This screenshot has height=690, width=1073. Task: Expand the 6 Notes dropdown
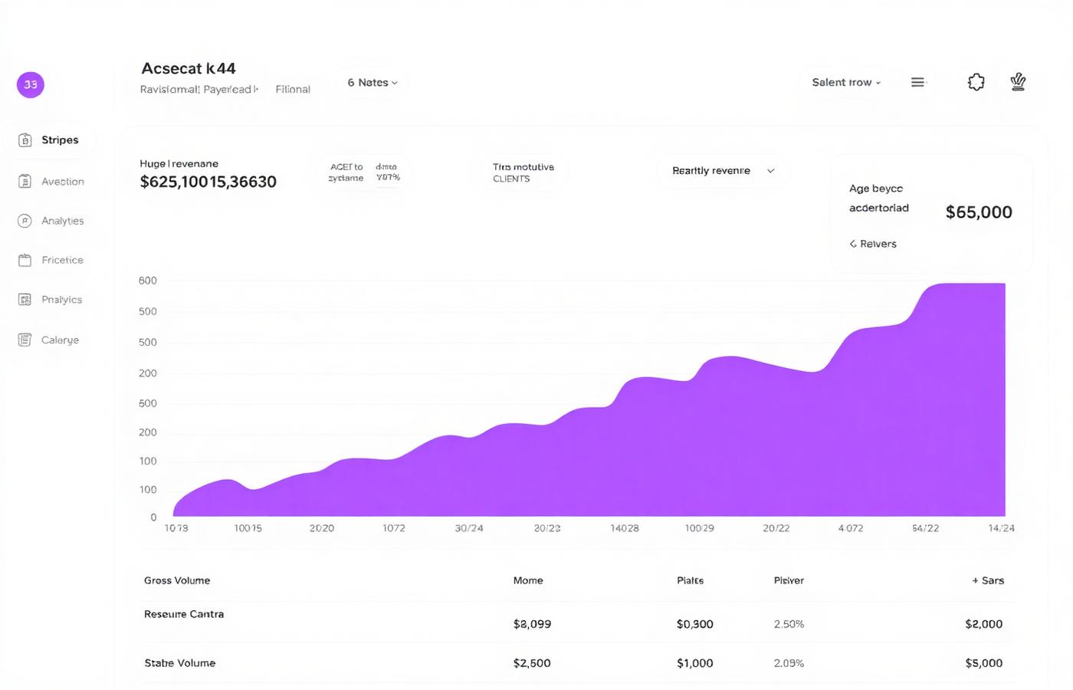pos(372,82)
